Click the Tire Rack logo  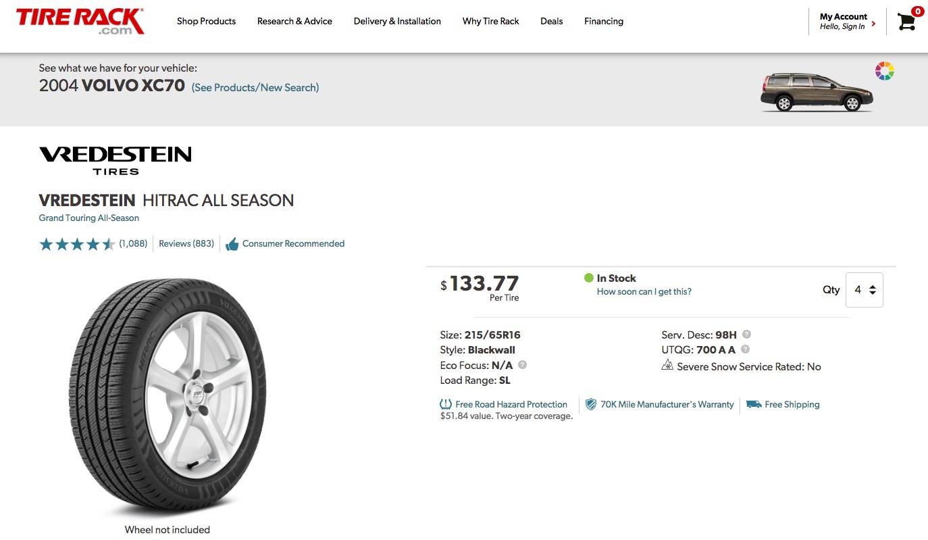[80, 21]
